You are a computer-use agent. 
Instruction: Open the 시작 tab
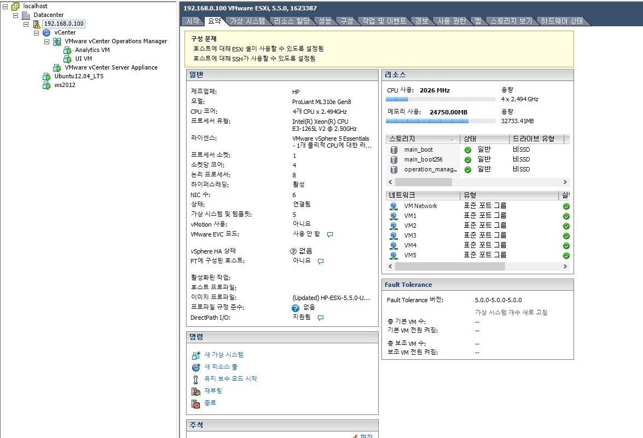(x=193, y=21)
